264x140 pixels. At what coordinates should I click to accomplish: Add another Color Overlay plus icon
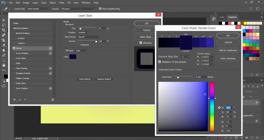tap(50, 68)
